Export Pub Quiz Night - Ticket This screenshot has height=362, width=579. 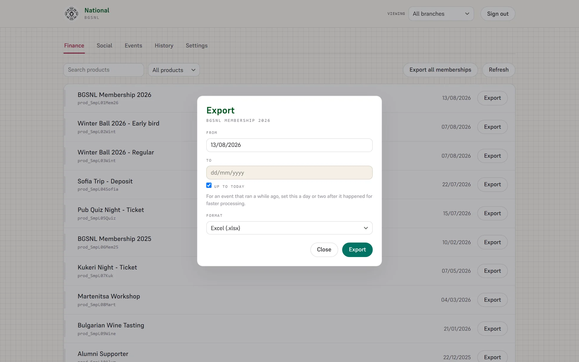[492, 214]
